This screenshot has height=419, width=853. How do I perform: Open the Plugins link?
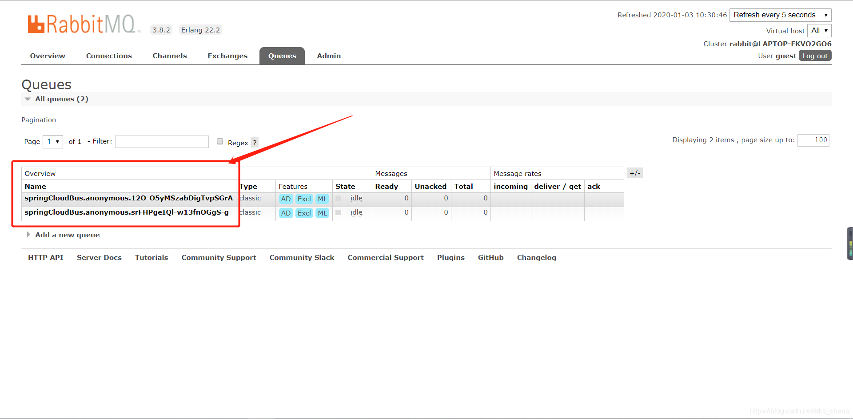450,258
